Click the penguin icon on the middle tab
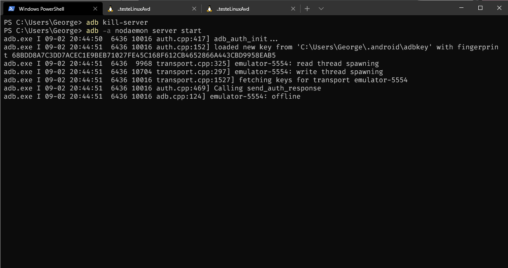Viewport: 508px width, 268px height. click(111, 9)
